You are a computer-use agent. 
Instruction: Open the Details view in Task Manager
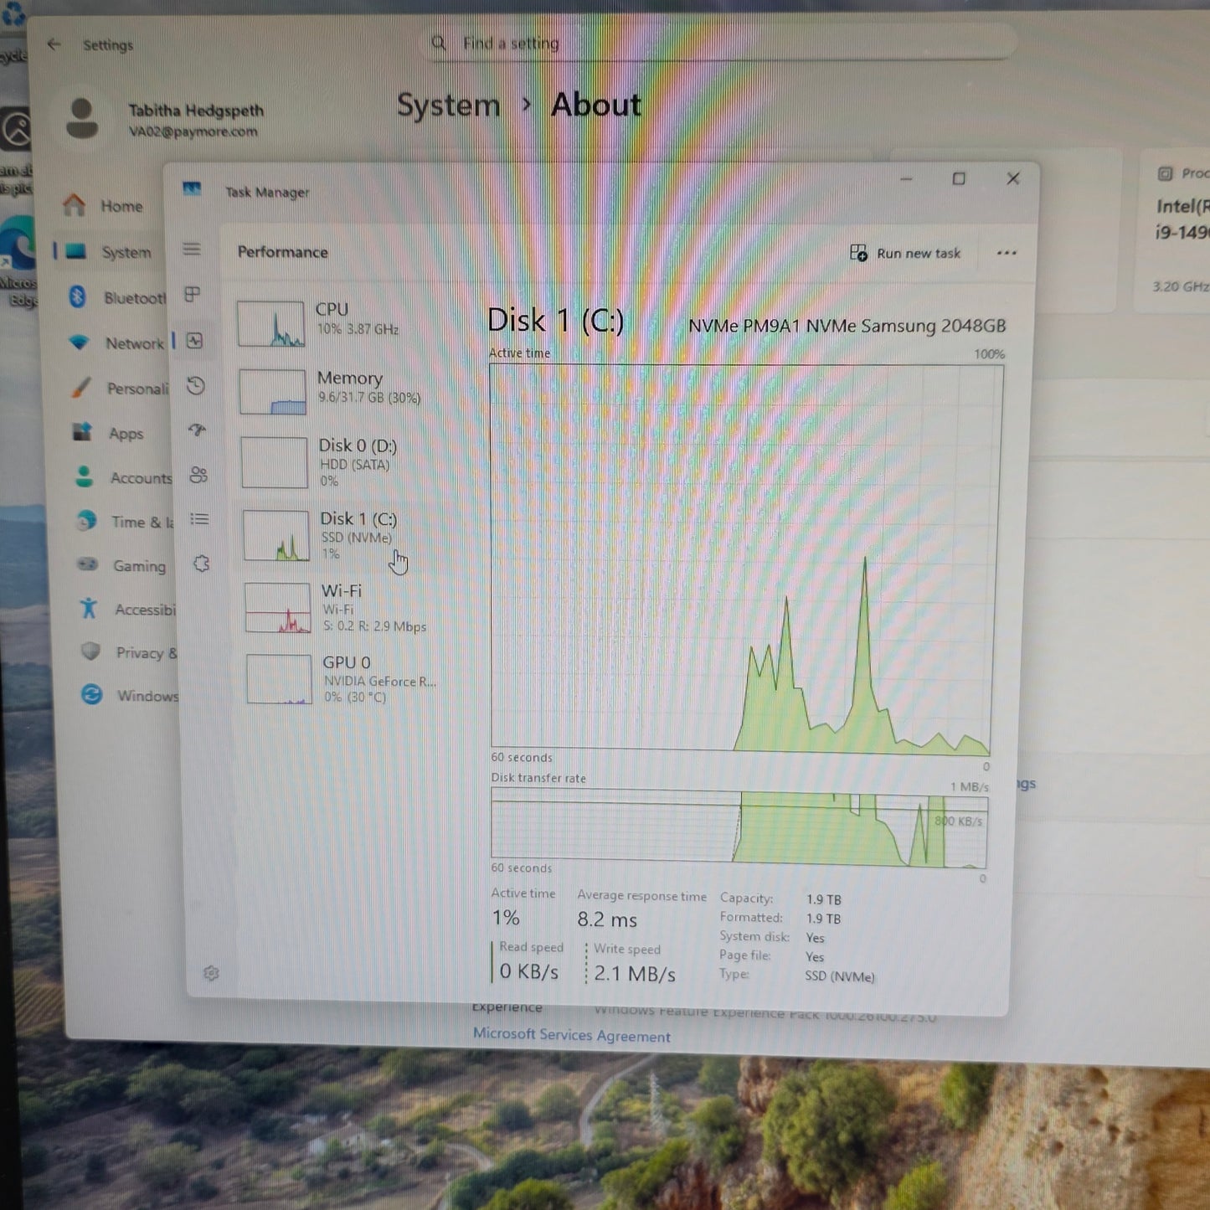(199, 520)
